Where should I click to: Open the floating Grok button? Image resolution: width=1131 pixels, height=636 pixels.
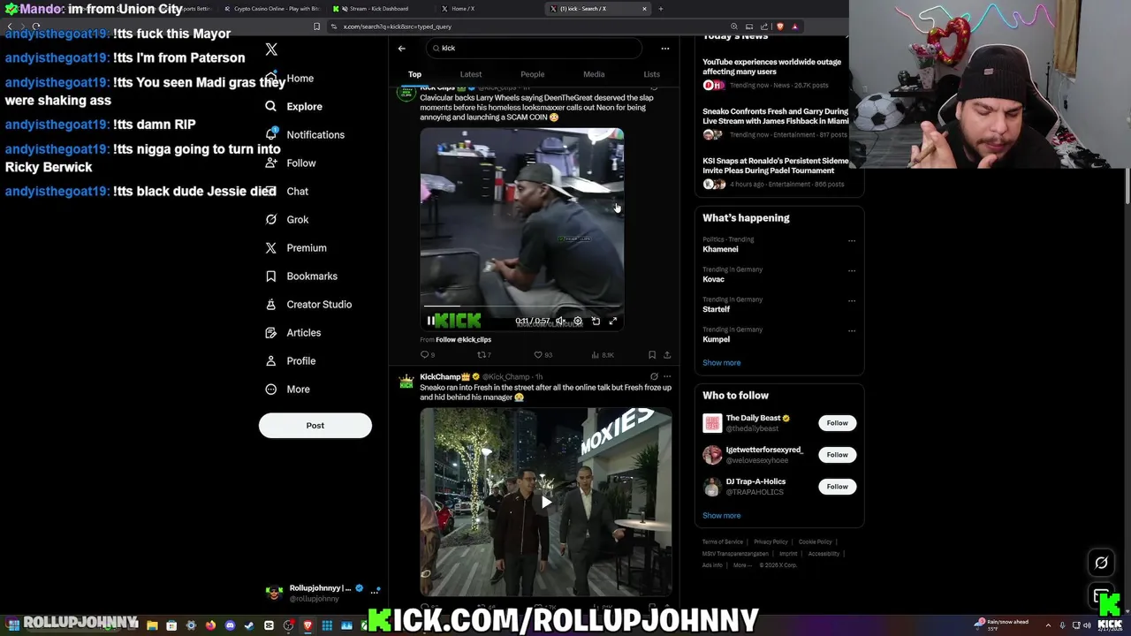tap(1101, 563)
